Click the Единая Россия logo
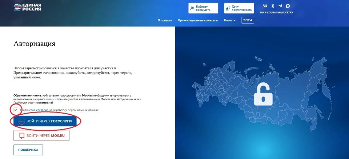 27,7
